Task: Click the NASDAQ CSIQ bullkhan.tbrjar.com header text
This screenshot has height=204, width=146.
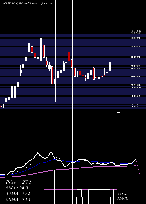Action: [27, 3]
